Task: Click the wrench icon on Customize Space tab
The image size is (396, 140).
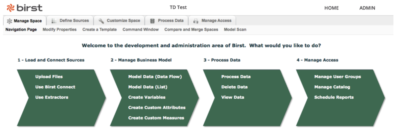Action: [x=101, y=21]
